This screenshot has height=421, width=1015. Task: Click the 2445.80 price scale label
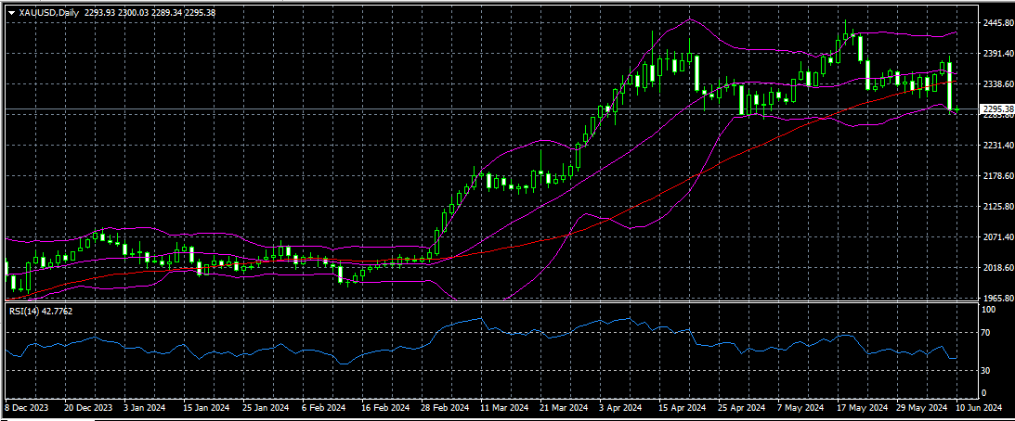998,23
